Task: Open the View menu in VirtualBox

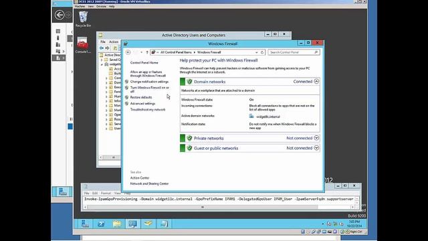Action: (91, 6)
